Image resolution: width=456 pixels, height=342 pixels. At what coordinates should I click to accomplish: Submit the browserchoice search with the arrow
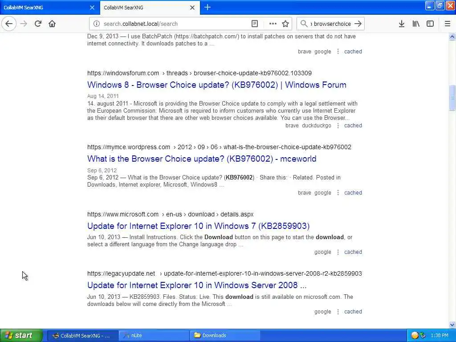358,24
